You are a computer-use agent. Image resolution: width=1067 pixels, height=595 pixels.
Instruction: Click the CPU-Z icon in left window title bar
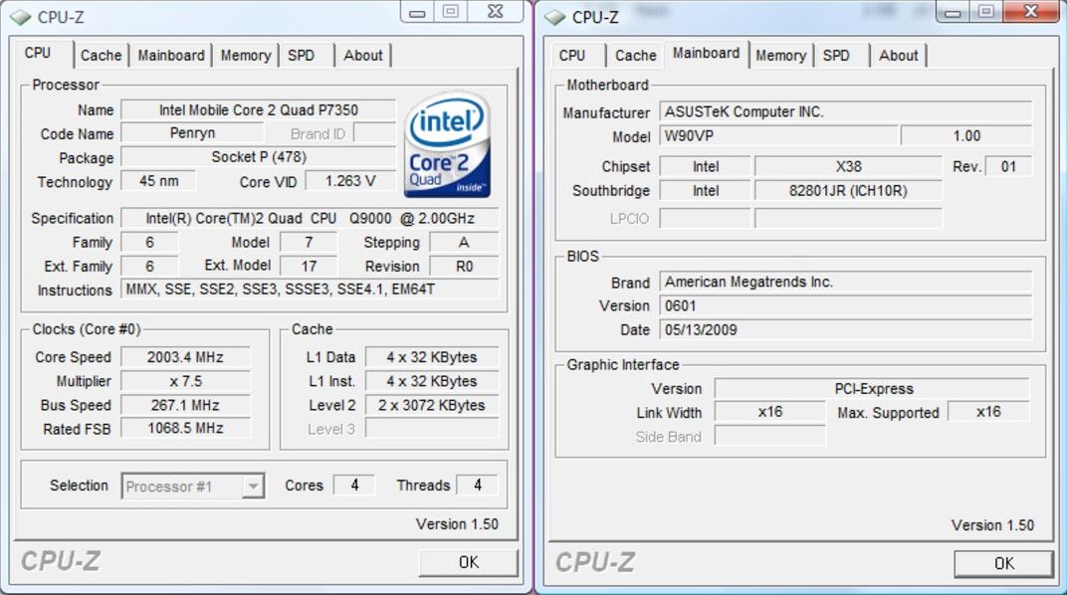coord(20,17)
